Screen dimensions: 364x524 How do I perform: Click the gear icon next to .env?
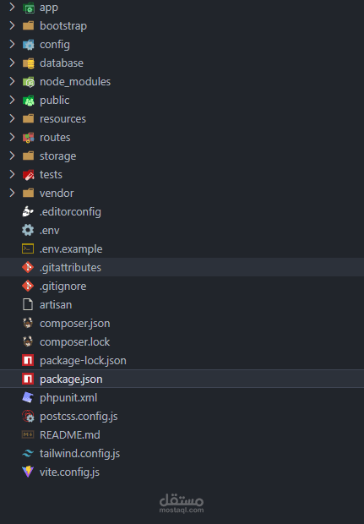pyautogui.click(x=28, y=230)
